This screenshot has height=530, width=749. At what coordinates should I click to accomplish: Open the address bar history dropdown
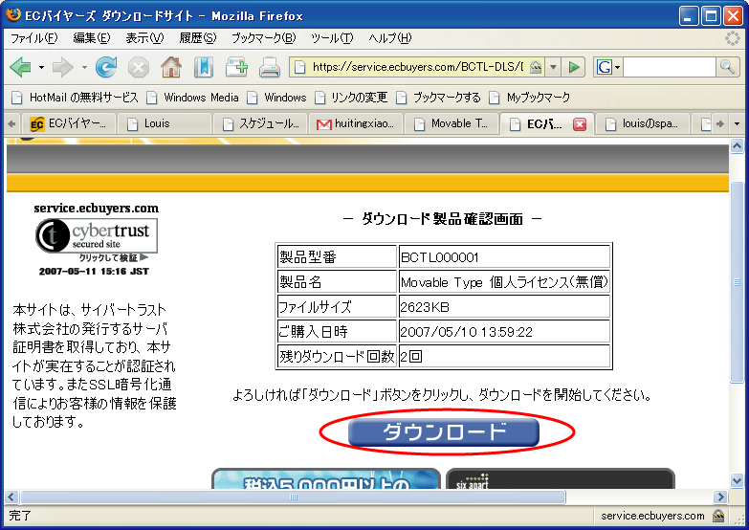tap(553, 67)
